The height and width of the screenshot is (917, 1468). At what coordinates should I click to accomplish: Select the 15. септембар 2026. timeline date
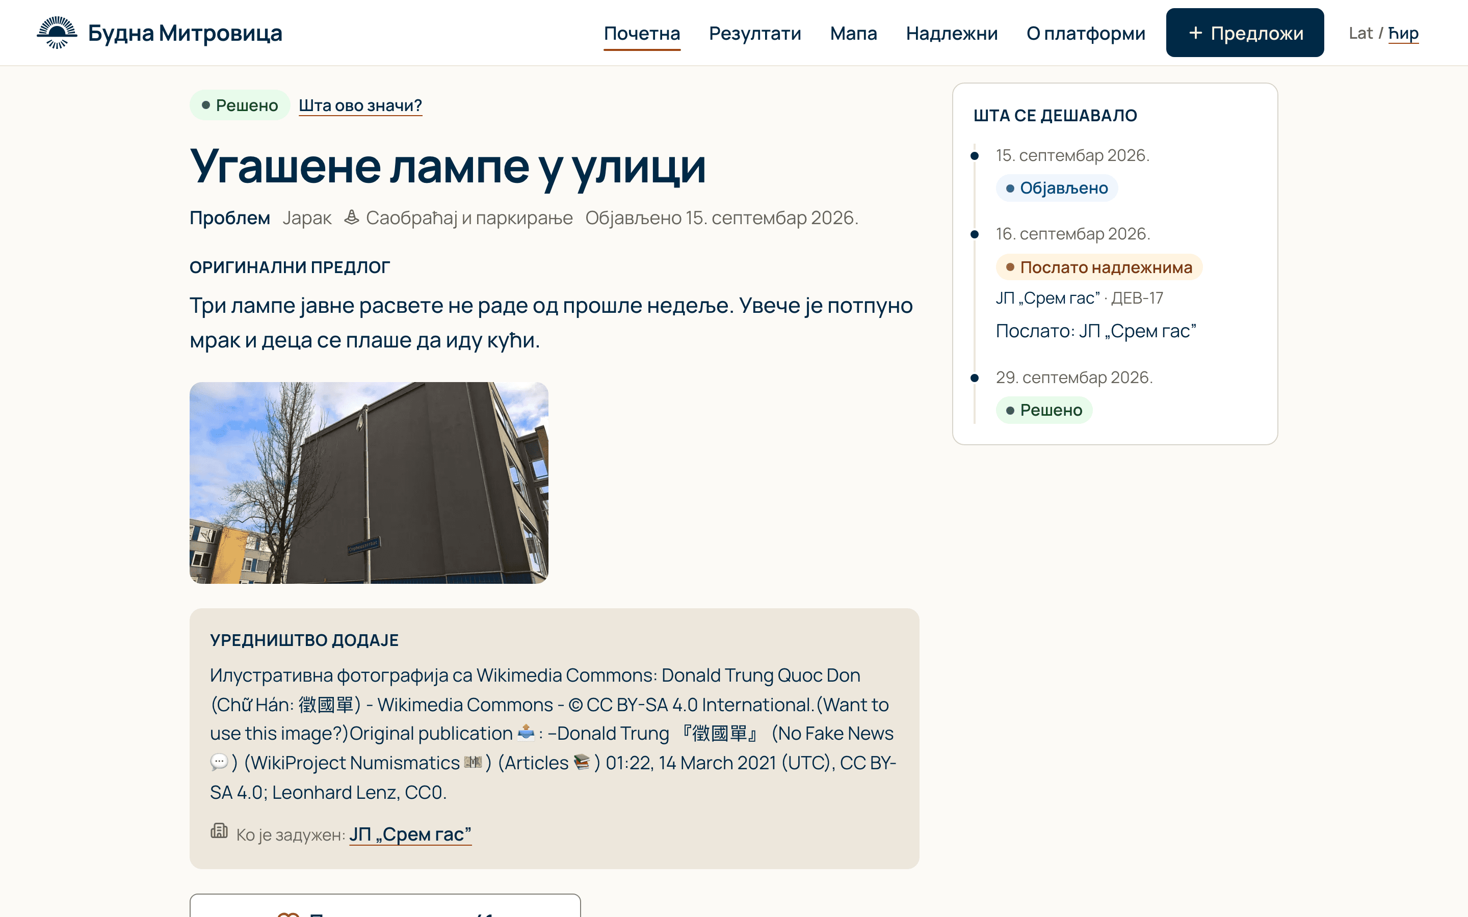(1072, 155)
